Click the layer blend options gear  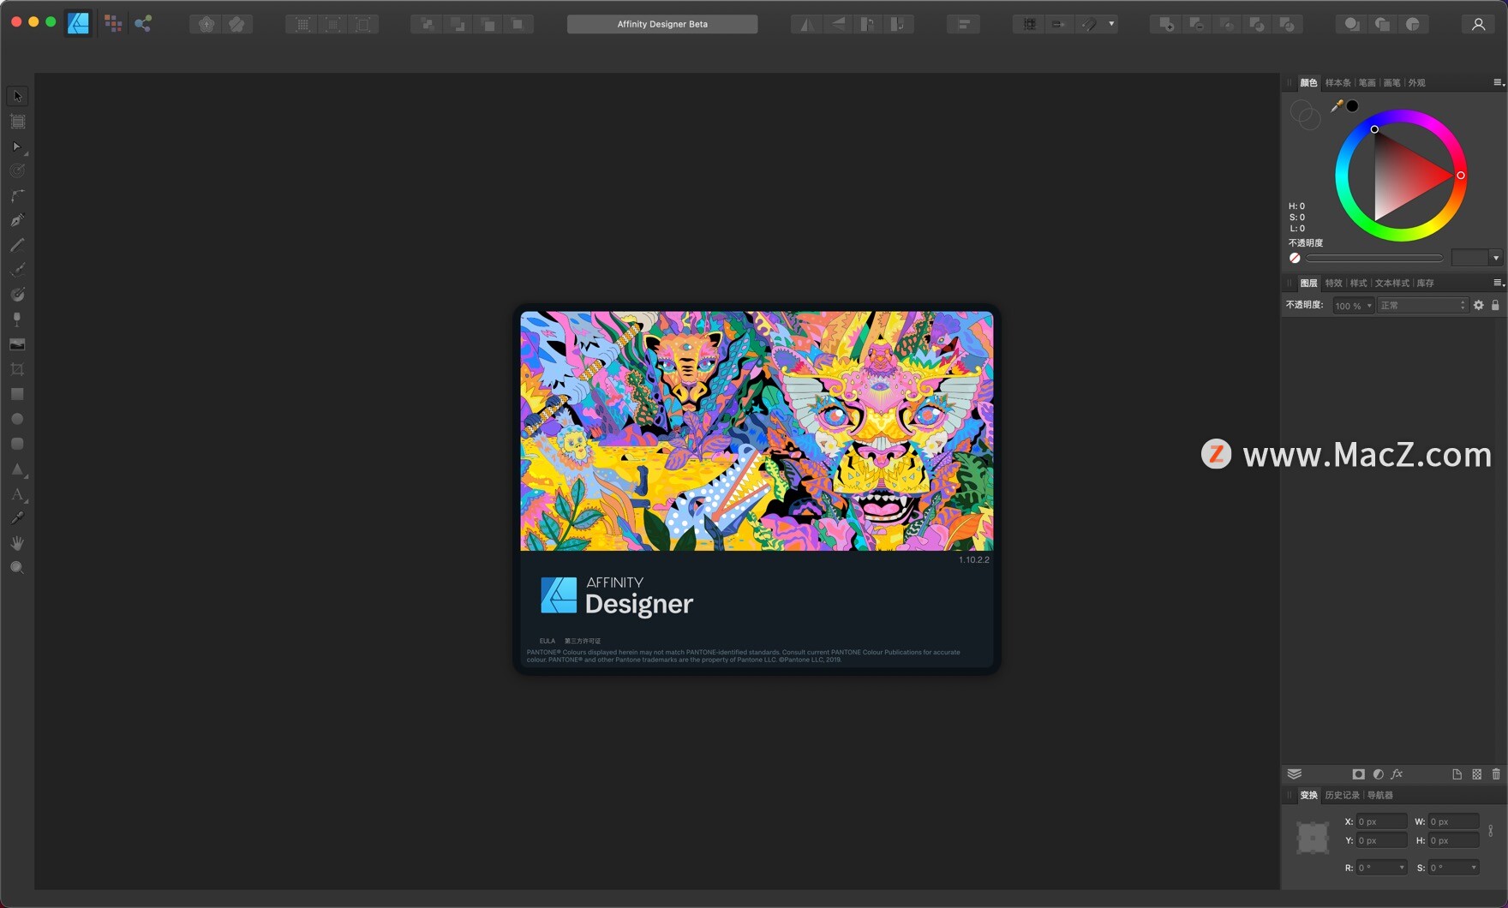1478,305
